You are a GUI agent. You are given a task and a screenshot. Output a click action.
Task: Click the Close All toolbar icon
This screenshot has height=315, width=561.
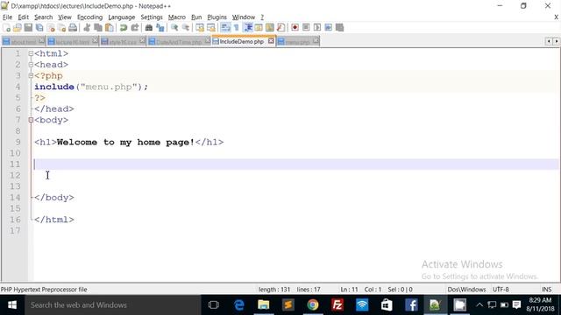tap(62, 27)
